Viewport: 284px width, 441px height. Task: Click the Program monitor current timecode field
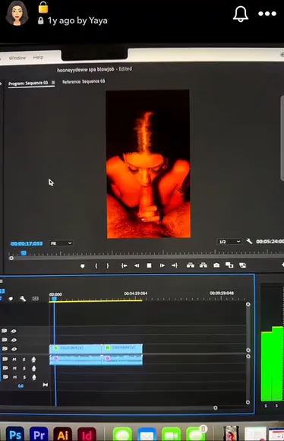27,243
